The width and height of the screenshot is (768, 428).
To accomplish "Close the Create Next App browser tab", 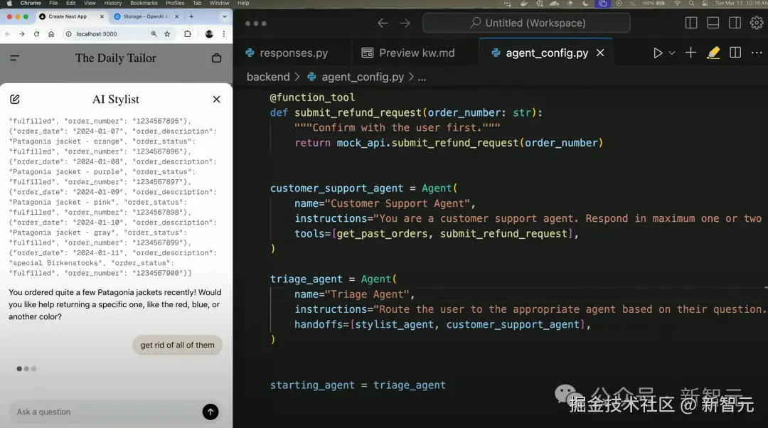I will [x=102, y=16].
